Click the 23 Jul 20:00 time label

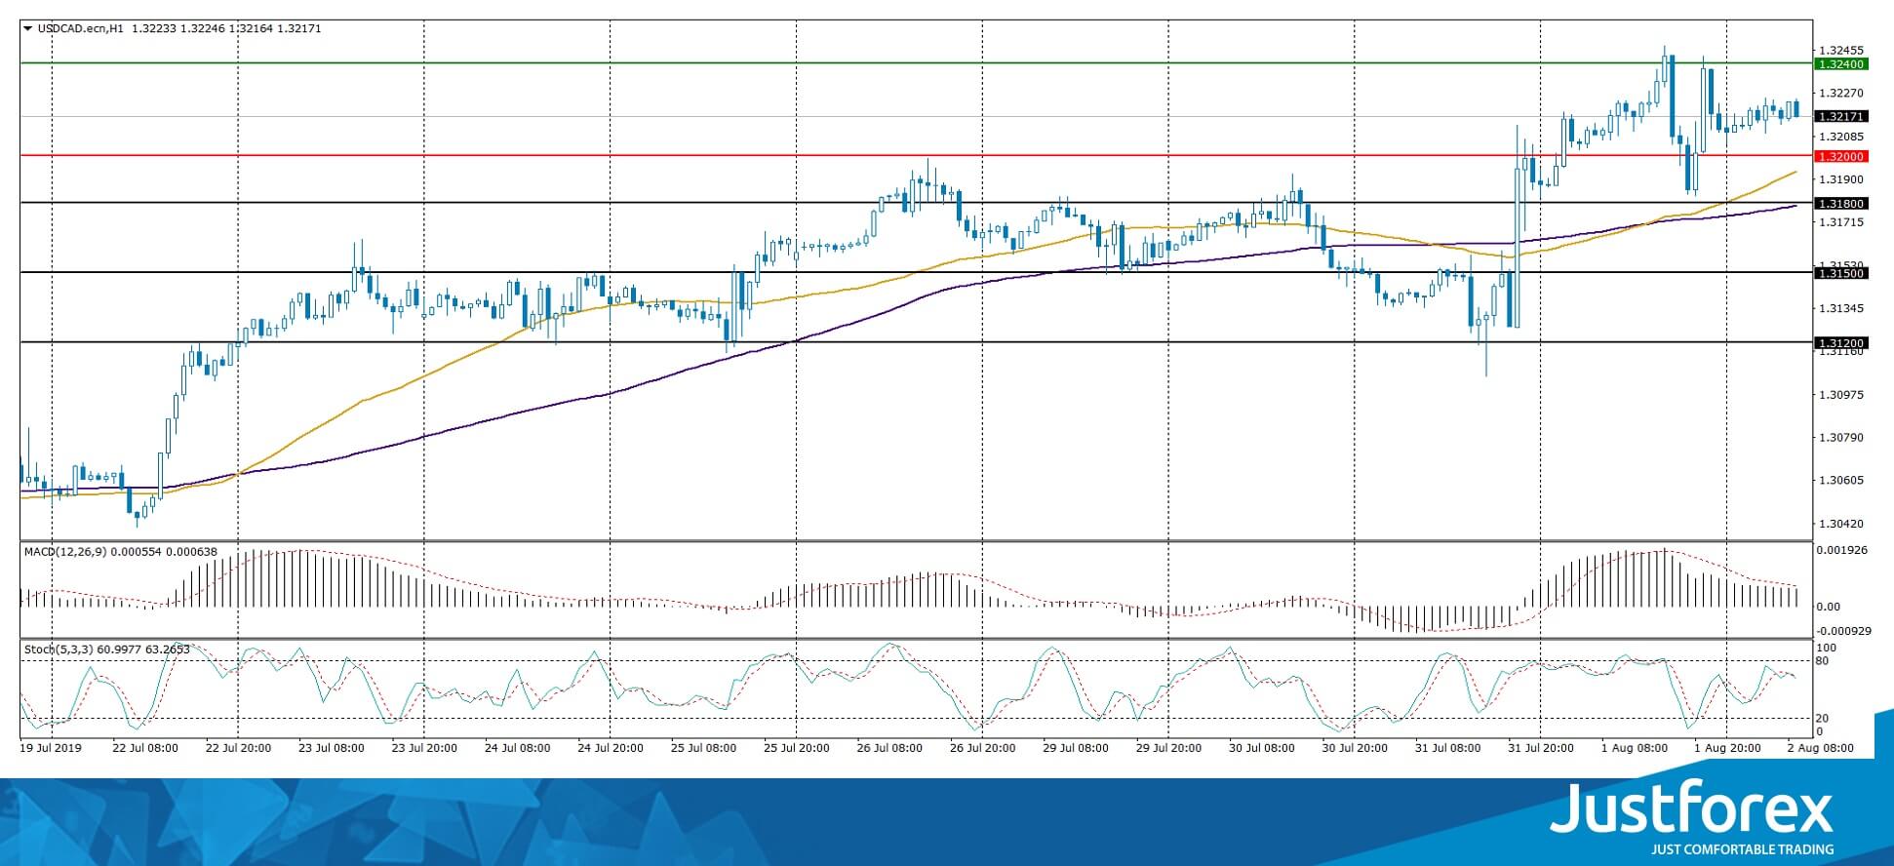coord(424,748)
